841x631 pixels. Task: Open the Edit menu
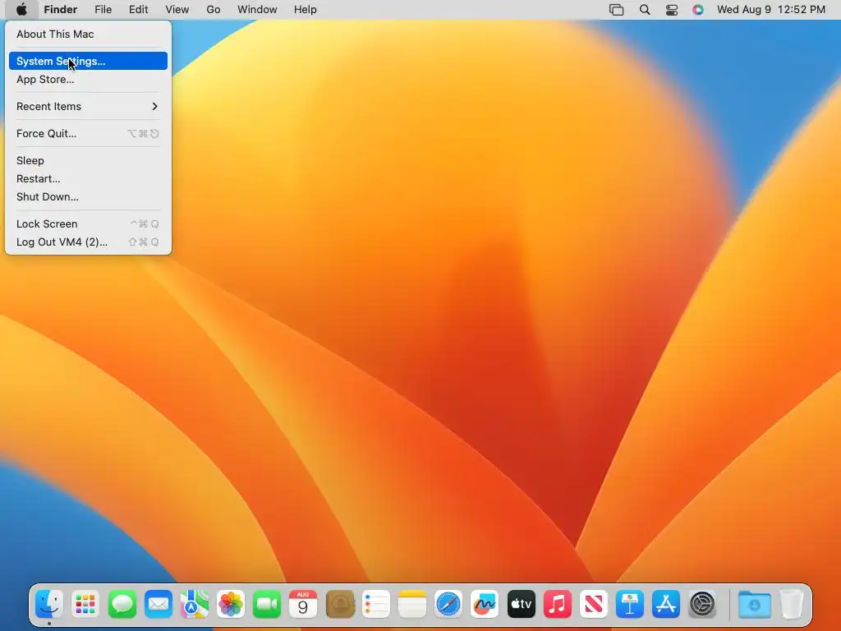[138, 10]
